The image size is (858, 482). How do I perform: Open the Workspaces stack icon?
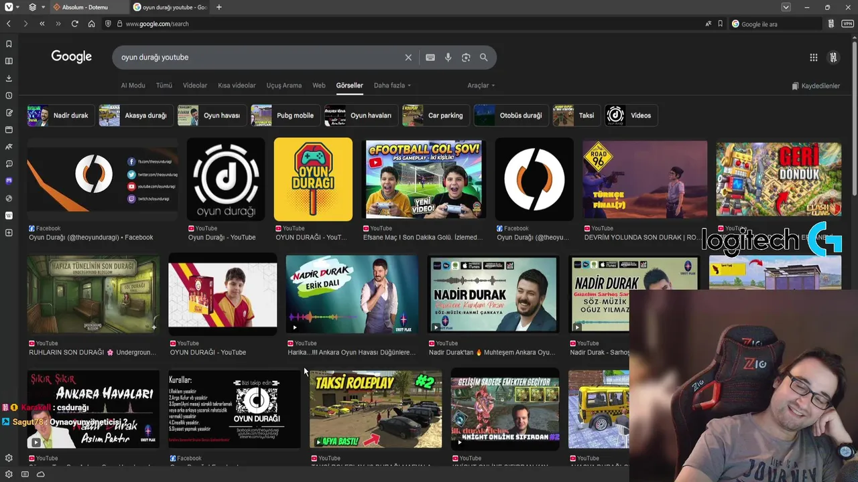pyautogui.click(x=32, y=7)
